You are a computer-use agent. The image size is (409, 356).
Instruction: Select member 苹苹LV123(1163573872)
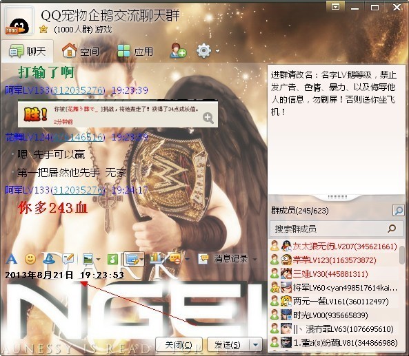coord(334,260)
